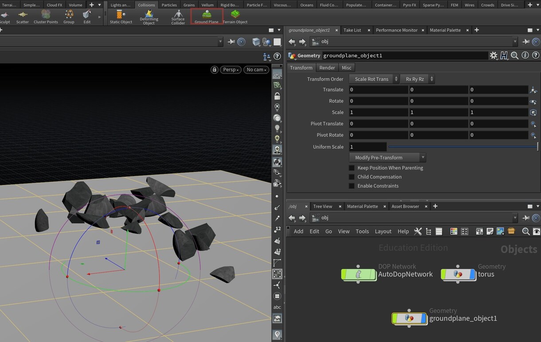Adjust the Uniform Scale slider
Image resolution: width=541 pixels, height=342 pixels.
(463, 147)
